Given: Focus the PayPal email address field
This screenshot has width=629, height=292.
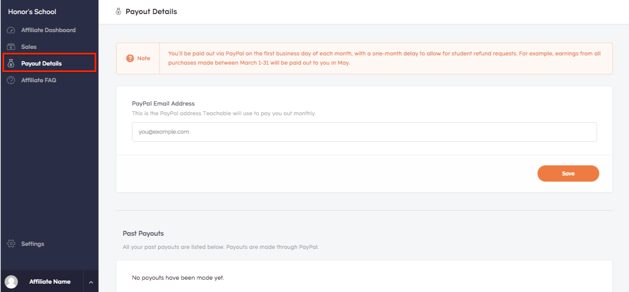Looking at the screenshot, I should point(364,132).
